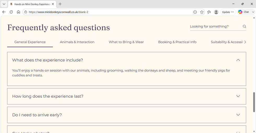Switch to Booking & Practical Info tab
The width and height of the screenshot is (256, 133).
coord(177,42)
